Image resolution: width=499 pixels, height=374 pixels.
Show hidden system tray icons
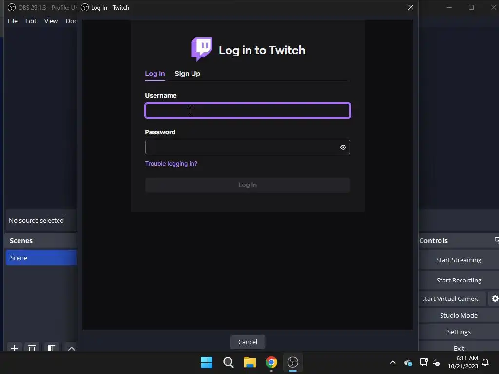pyautogui.click(x=393, y=362)
